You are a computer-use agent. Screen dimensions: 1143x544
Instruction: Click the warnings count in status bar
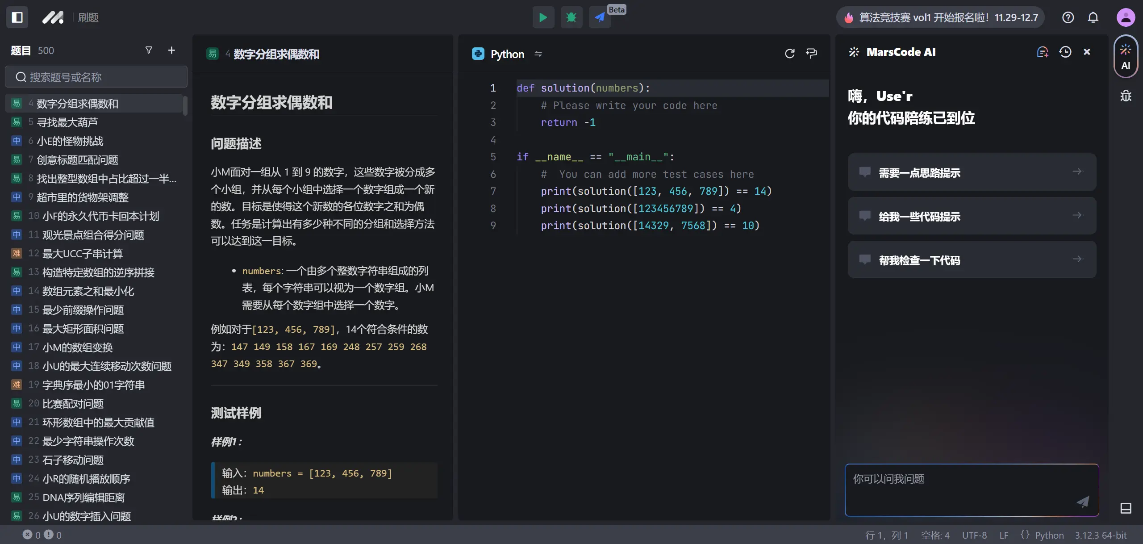pyautogui.click(x=53, y=535)
